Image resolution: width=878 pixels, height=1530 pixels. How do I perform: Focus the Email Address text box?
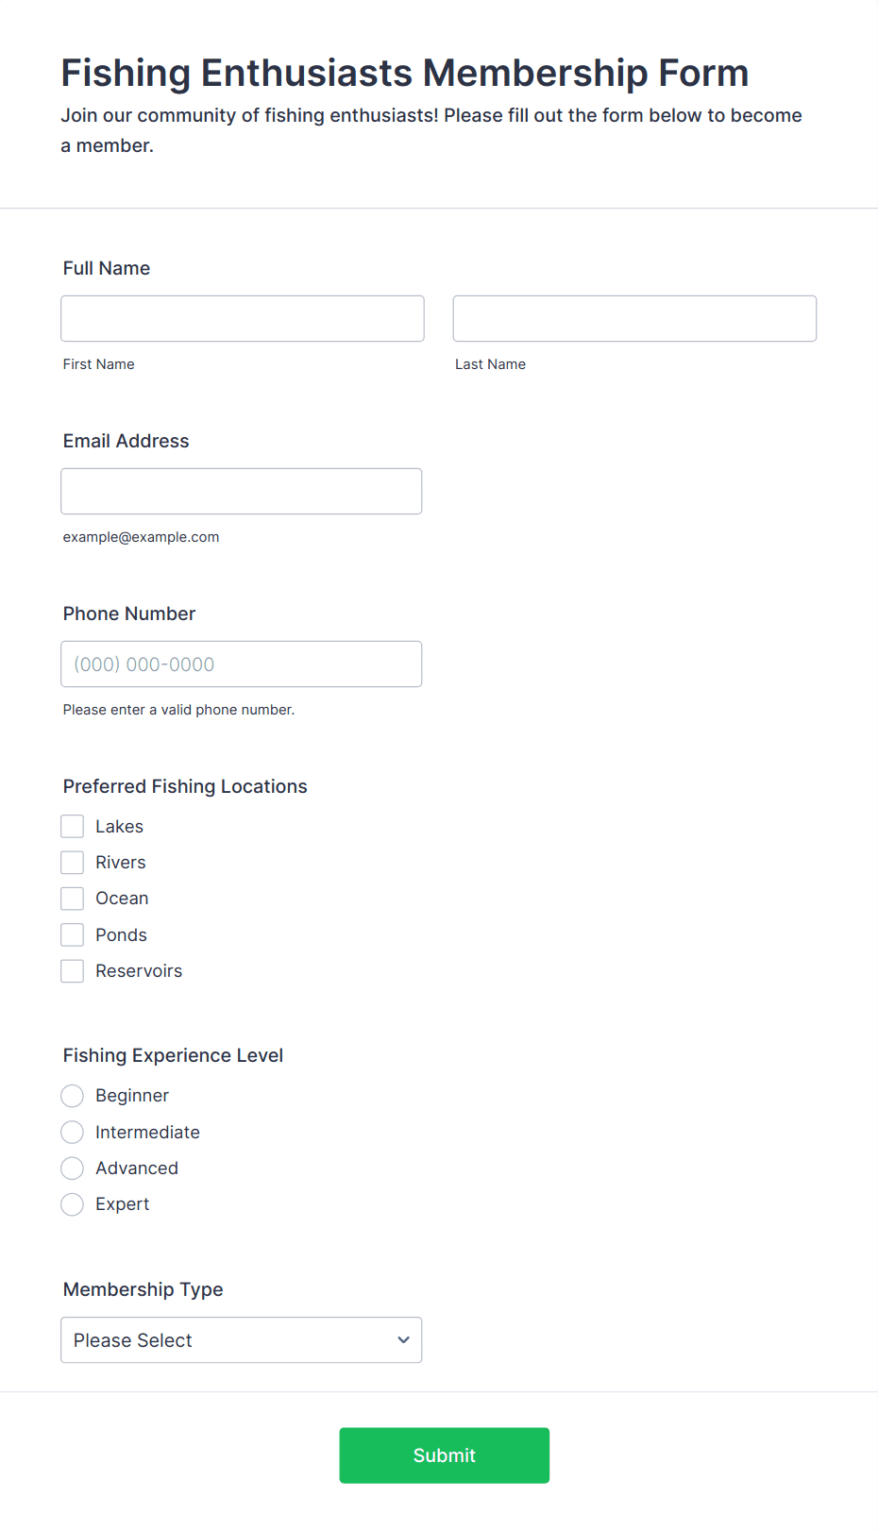tap(242, 491)
